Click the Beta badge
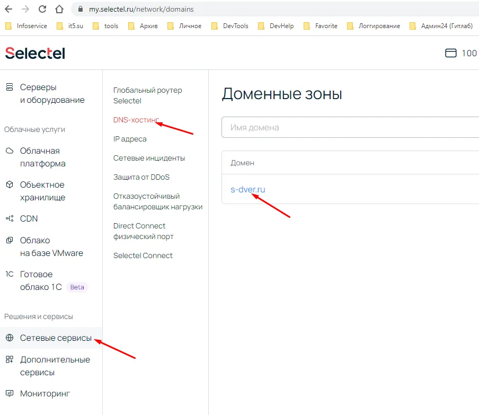The width and height of the screenshot is (479, 415). click(x=77, y=287)
